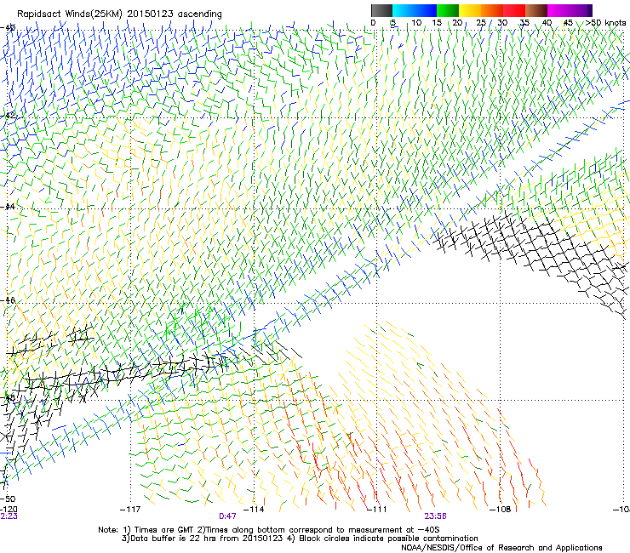Click the brown 35-40 knots legend swatch
The height and width of the screenshot is (553, 630).
coord(536,10)
